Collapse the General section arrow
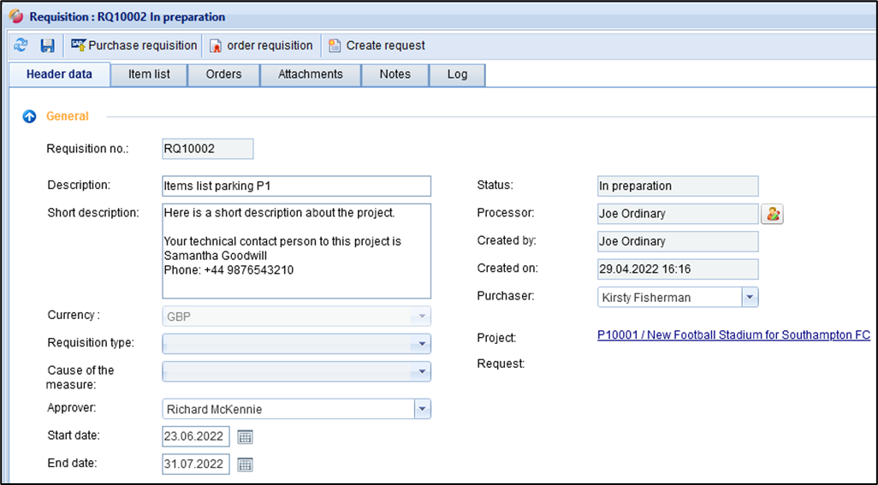This screenshot has height=485, width=878. coord(29,116)
